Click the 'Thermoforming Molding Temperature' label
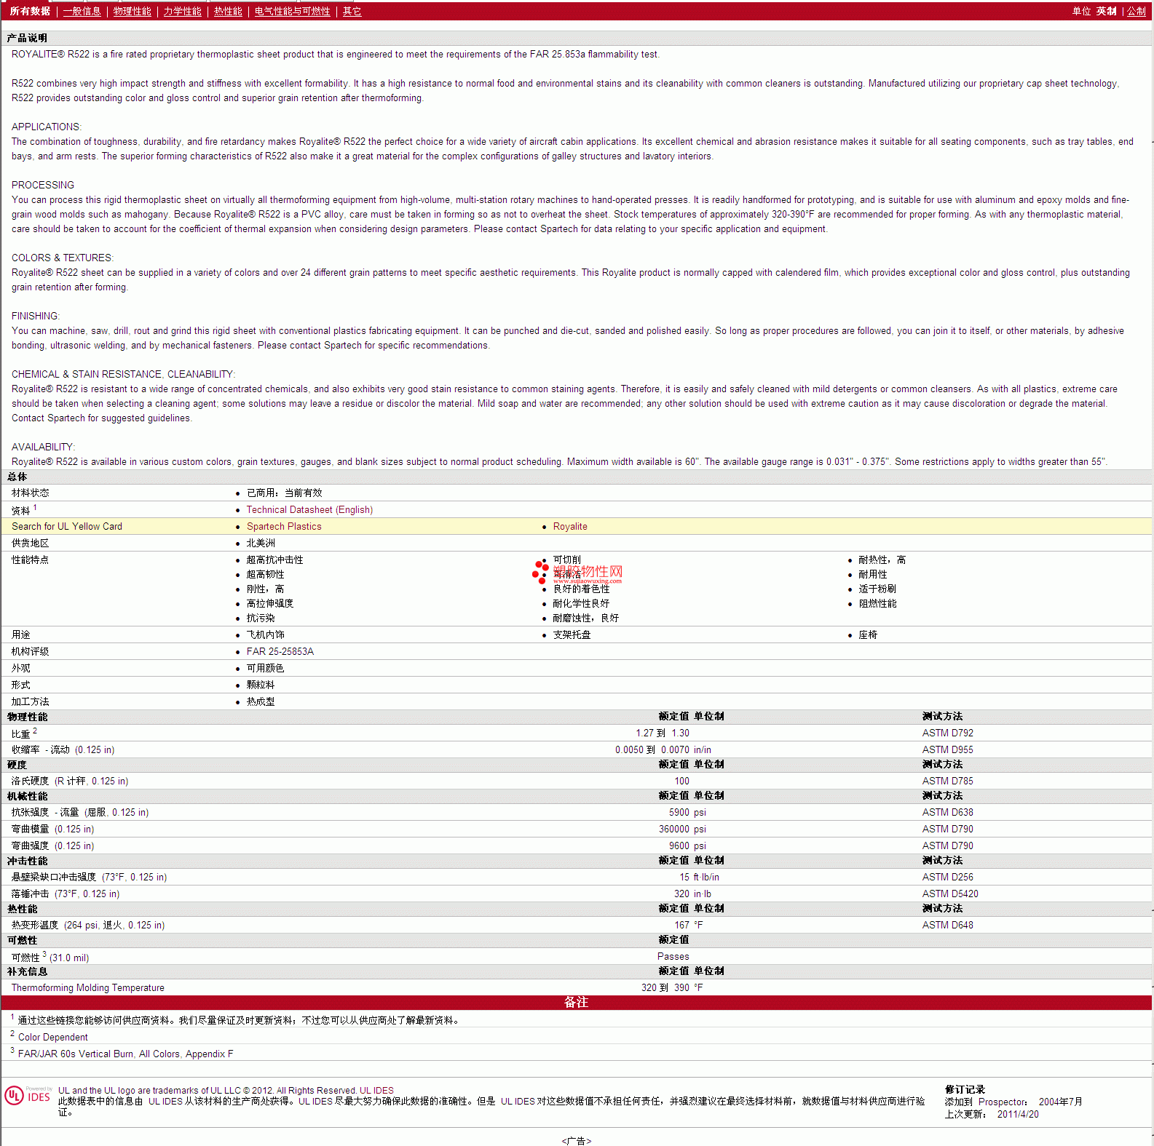This screenshot has height=1146, width=1154. coord(87,988)
